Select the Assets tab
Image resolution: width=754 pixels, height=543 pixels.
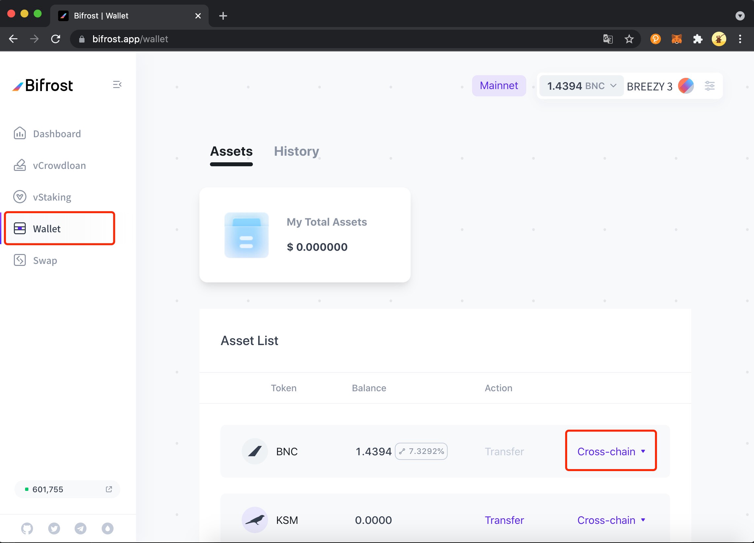231,151
